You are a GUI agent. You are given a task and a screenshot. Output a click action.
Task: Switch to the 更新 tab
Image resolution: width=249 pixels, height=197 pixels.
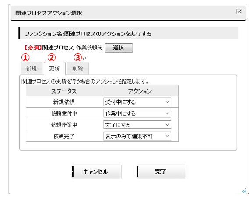[54, 68]
